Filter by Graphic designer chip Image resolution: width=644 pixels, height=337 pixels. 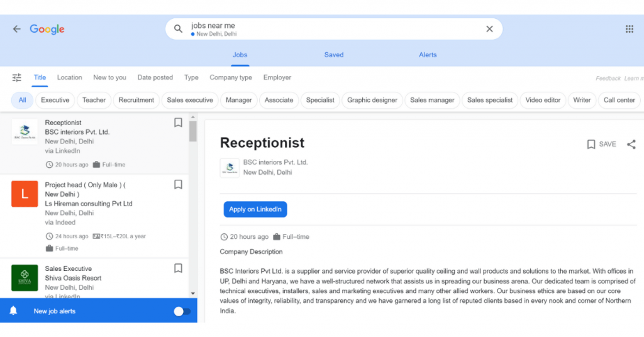pos(372,100)
